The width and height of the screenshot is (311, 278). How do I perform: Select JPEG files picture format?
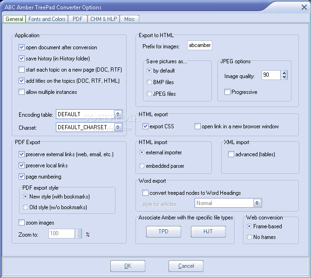[x=149, y=93]
